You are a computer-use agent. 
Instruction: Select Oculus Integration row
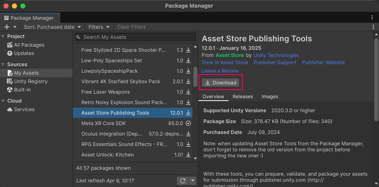(x=133, y=134)
